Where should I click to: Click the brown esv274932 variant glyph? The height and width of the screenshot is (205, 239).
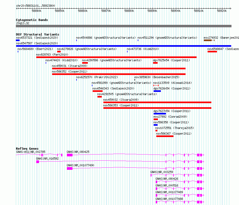coord(209,40)
